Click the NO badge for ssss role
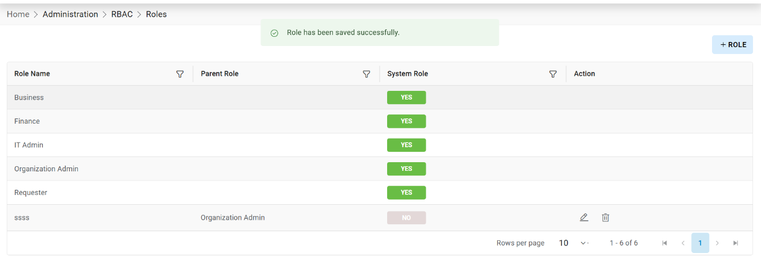Screen dimensions: 761x268 406,218
